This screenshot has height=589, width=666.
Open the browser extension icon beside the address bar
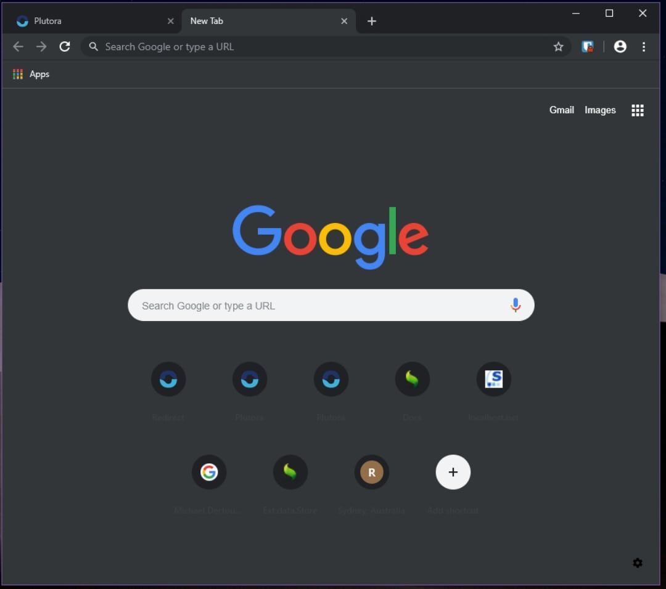point(587,46)
